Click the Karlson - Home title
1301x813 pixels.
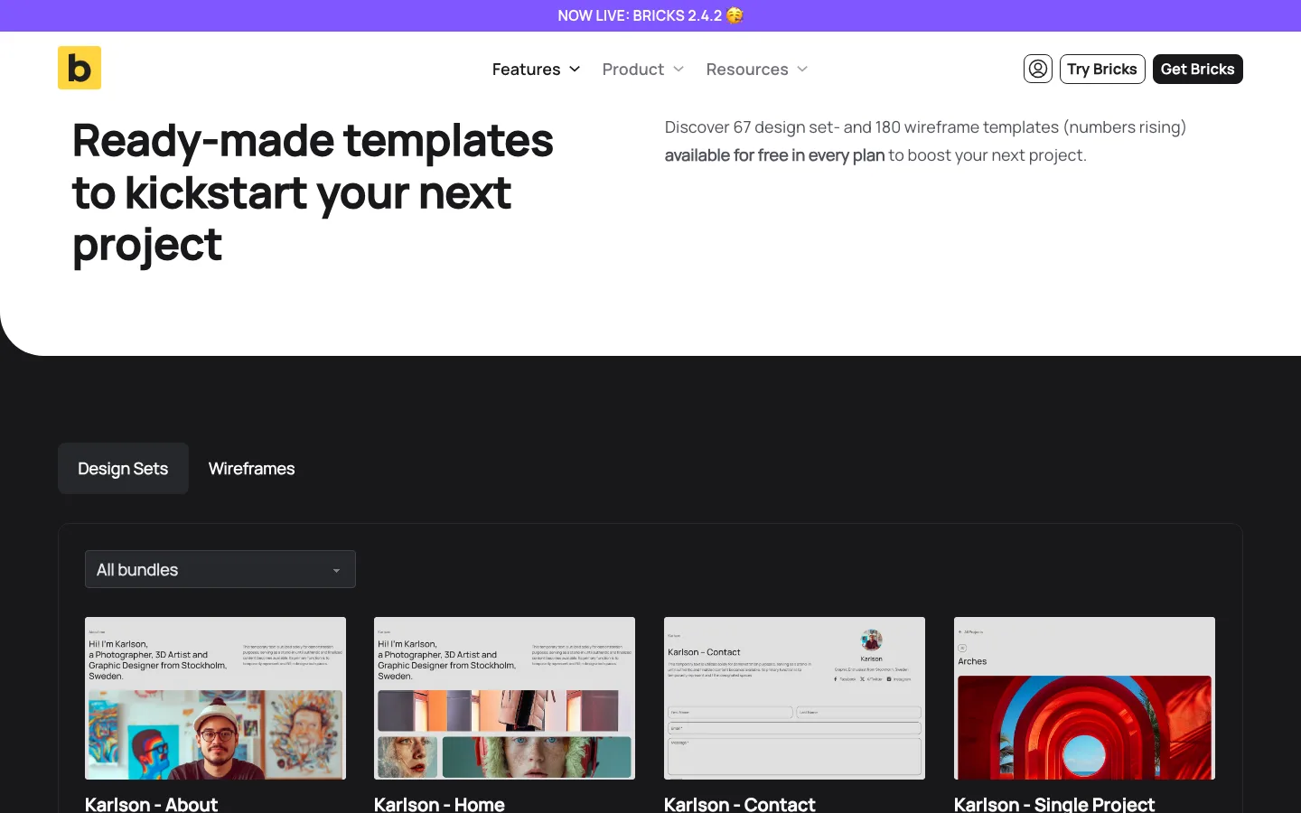point(439,803)
